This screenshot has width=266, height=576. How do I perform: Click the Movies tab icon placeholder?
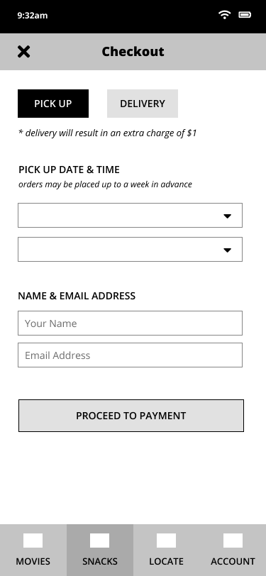click(x=33, y=541)
